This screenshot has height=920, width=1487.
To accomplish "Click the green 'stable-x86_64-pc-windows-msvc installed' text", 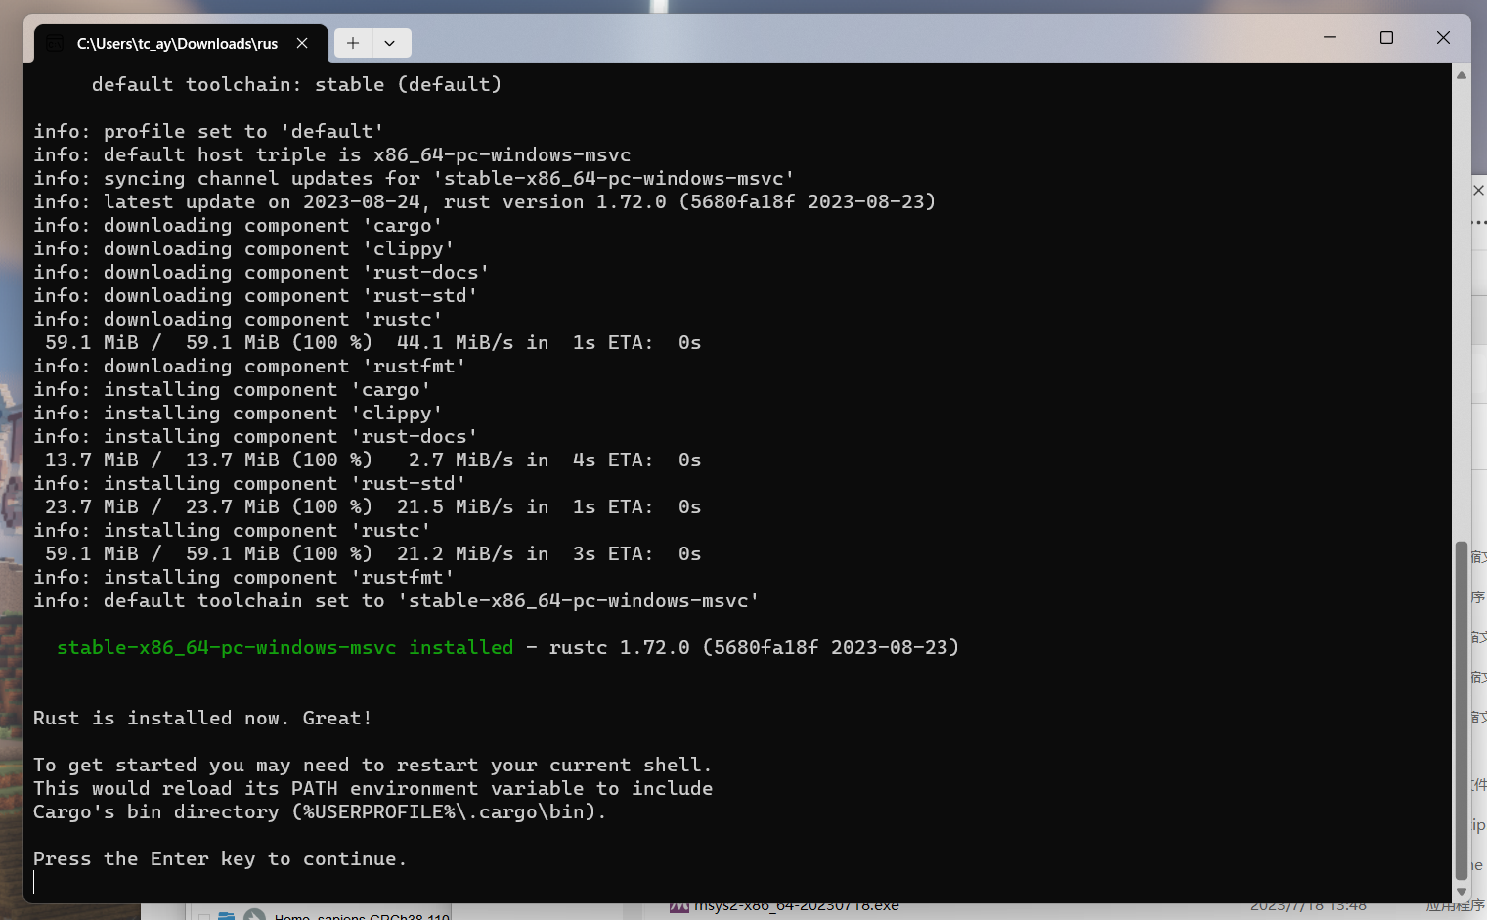I will pos(284,647).
